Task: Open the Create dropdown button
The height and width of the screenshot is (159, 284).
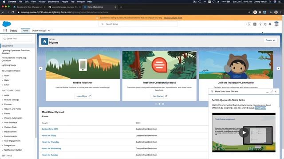Action: 270,40
